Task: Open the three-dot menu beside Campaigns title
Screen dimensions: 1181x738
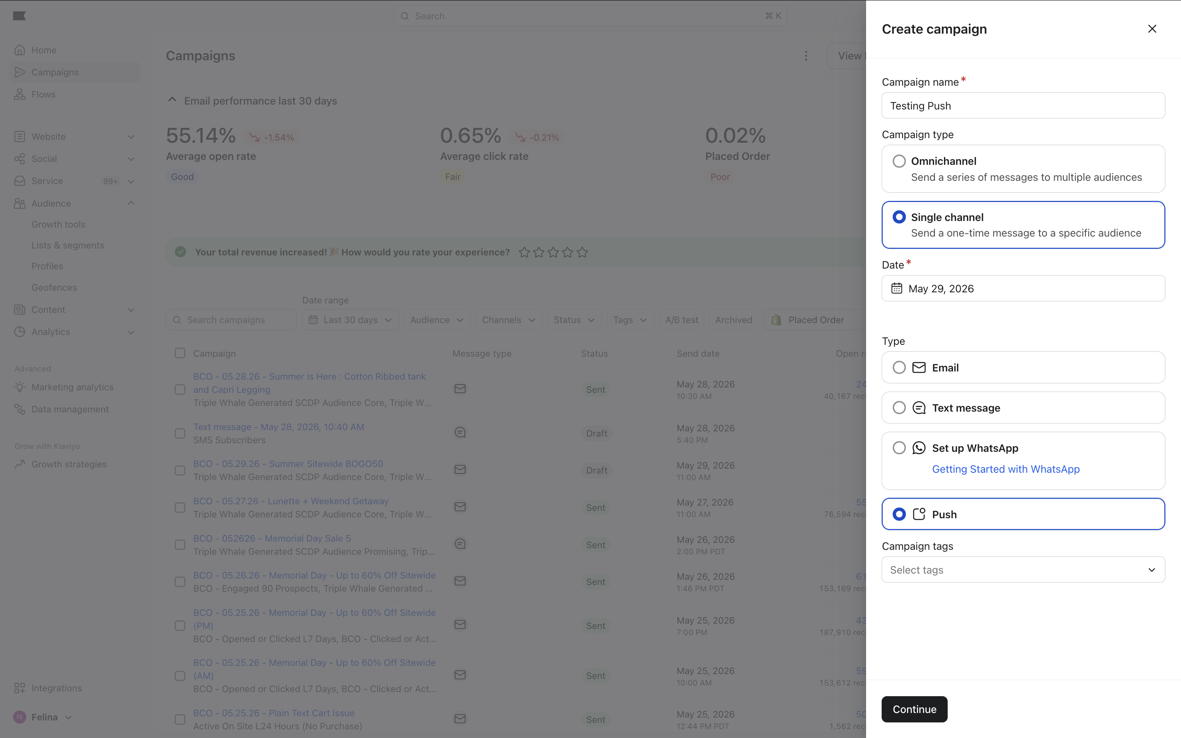Action: [806, 56]
